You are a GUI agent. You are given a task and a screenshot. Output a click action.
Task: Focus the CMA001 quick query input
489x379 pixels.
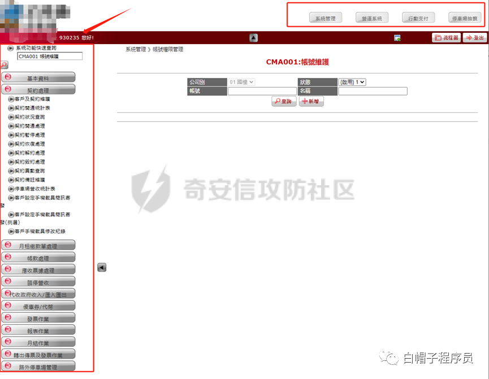point(50,56)
